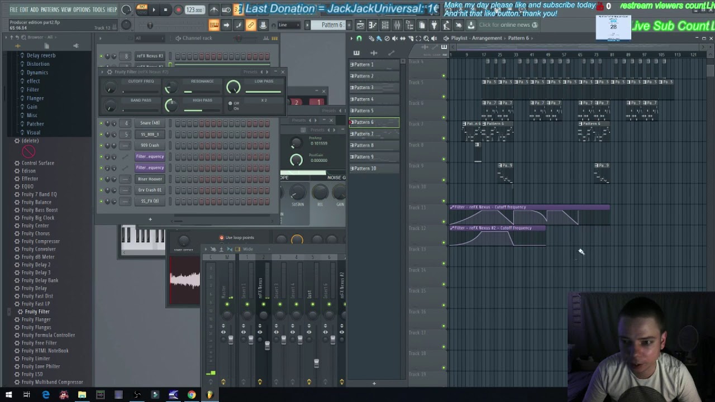Open the OPTIONS menu
Screen dimensions: 715x402
82,9
